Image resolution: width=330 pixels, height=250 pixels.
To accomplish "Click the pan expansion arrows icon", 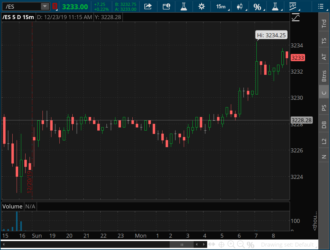I will click(x=212, y=244).
